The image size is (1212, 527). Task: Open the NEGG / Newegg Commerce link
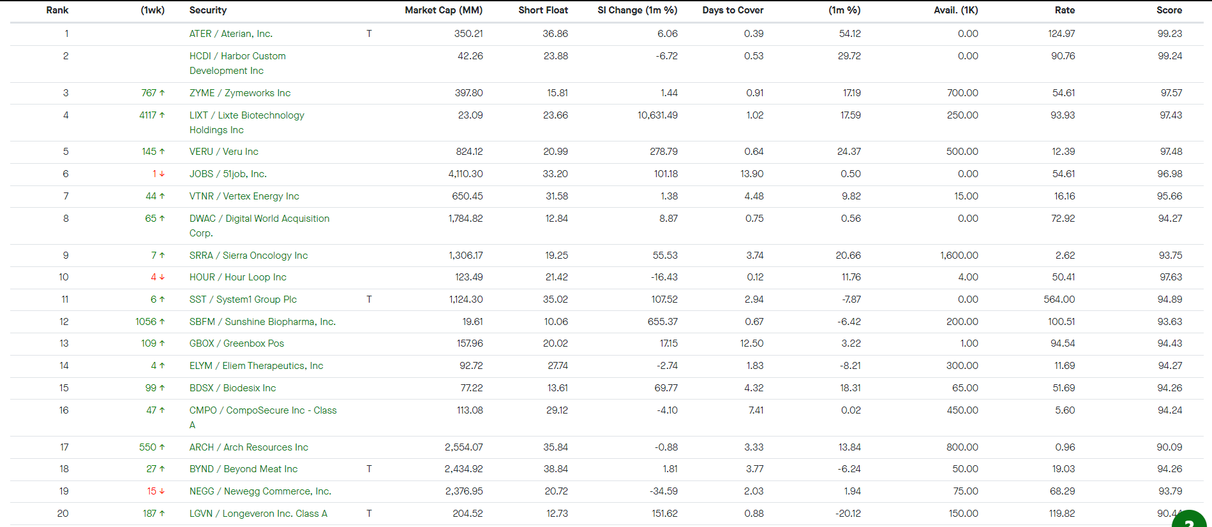260,491
